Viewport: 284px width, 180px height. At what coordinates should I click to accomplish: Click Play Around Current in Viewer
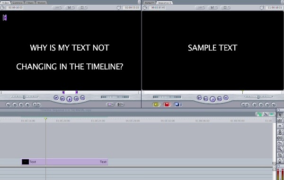point(76,99)
